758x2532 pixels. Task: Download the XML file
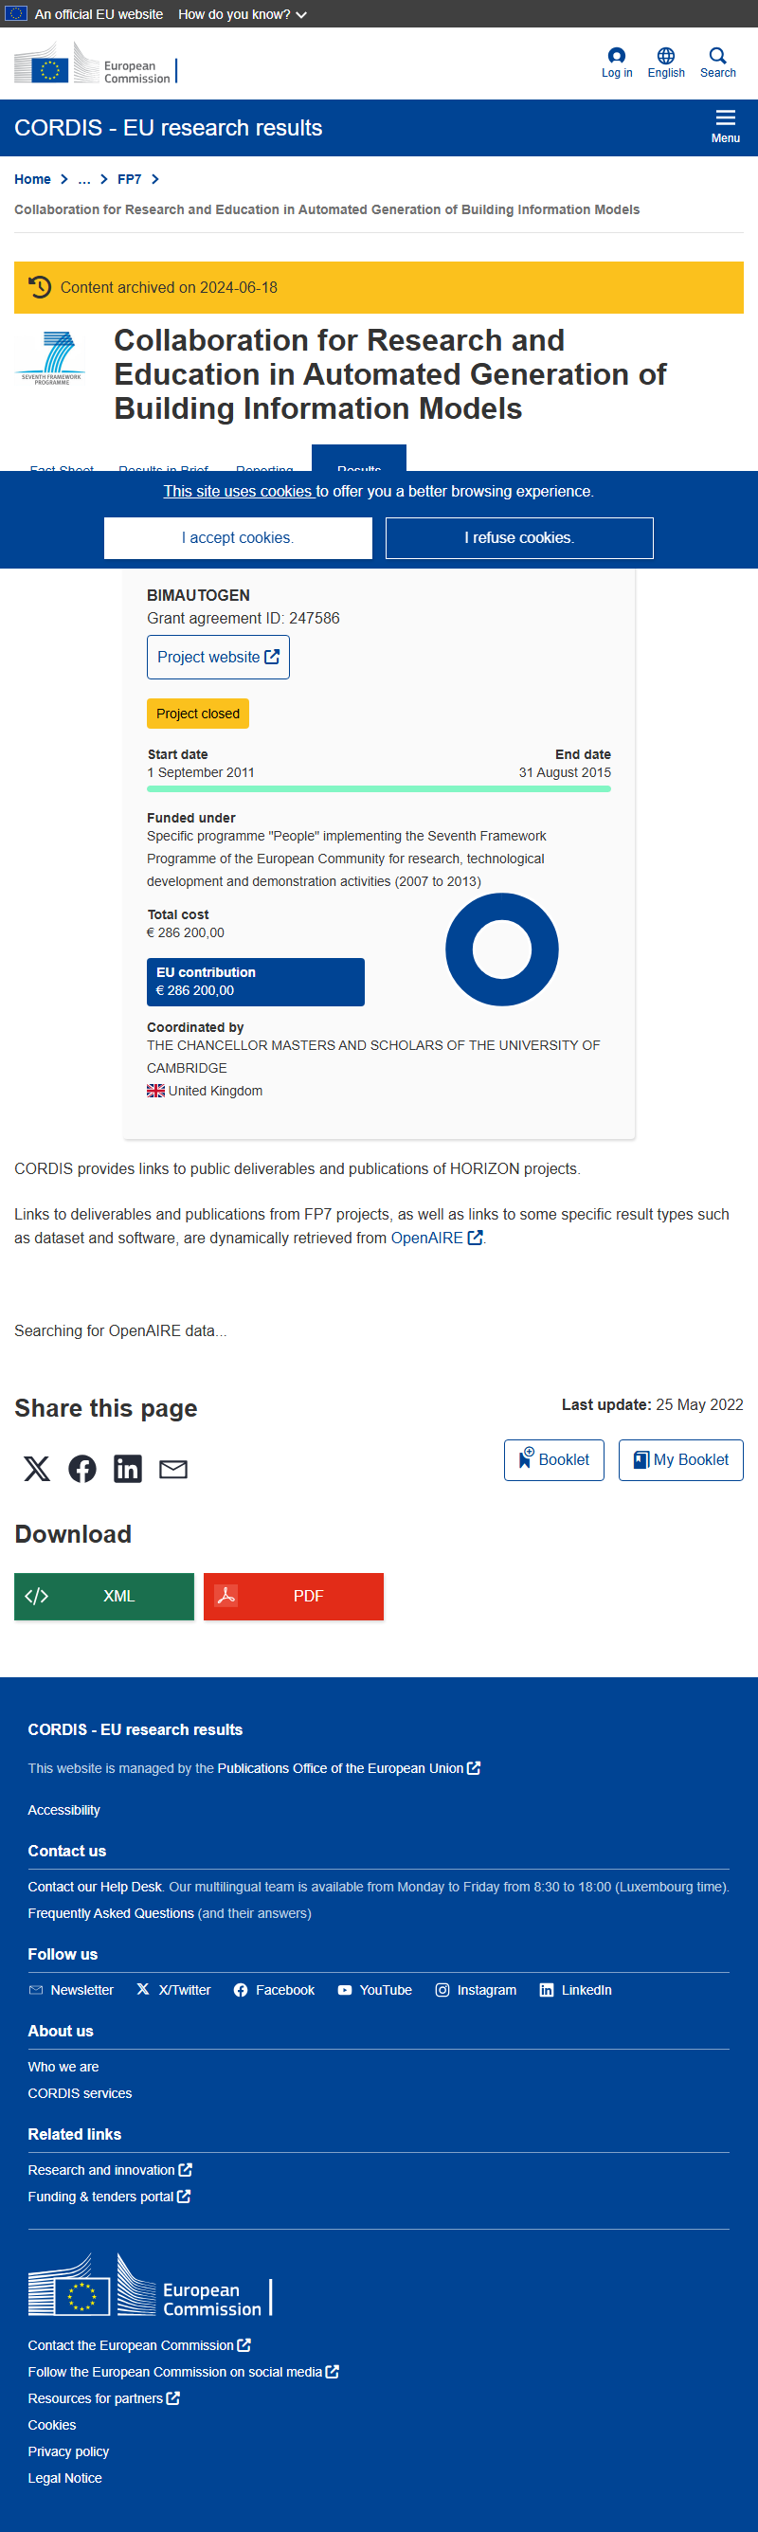(x=104, y=1597)
